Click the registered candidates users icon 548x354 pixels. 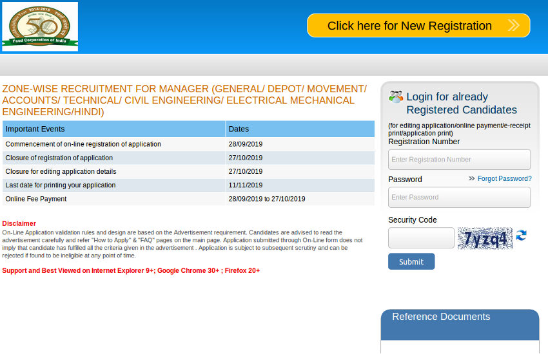(x=396, y=97)
